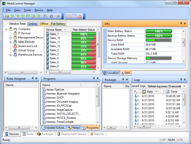Pin the Logs panel
The height and width of the screenshot is (144, 191).
coord(181,79)
